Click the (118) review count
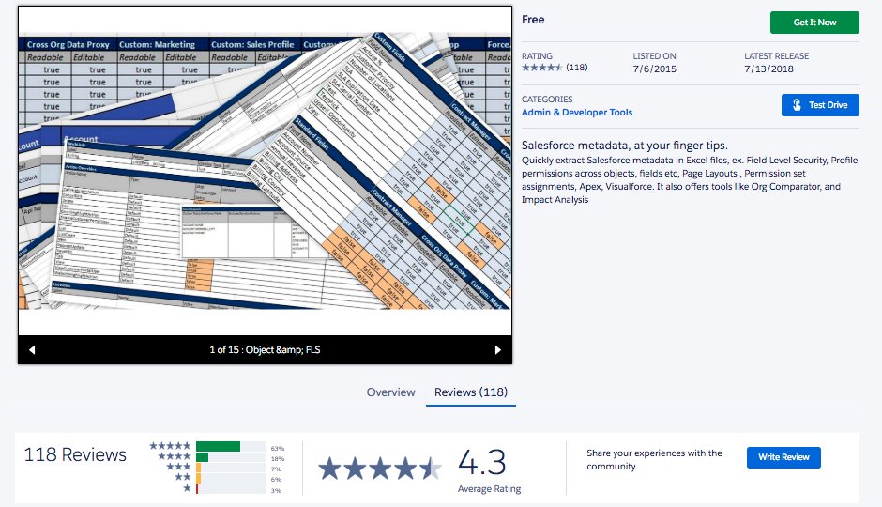882x507 pixels. point(576,68)
